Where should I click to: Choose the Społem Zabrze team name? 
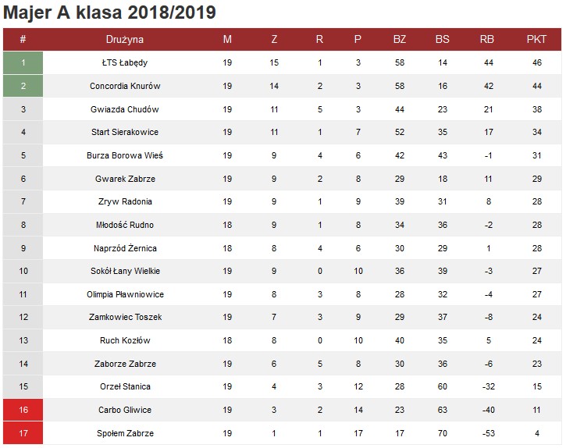125,433
